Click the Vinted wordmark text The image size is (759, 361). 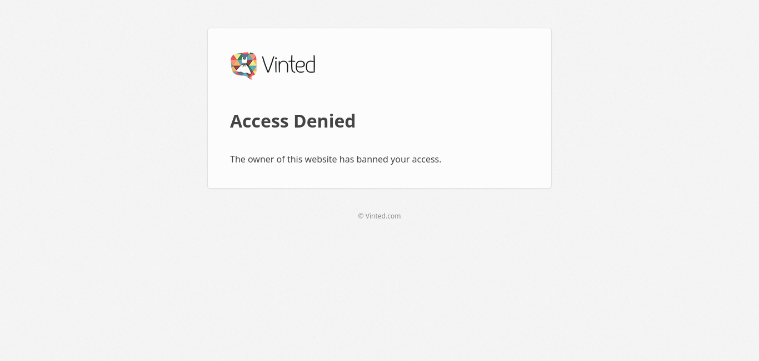point(288,65)
